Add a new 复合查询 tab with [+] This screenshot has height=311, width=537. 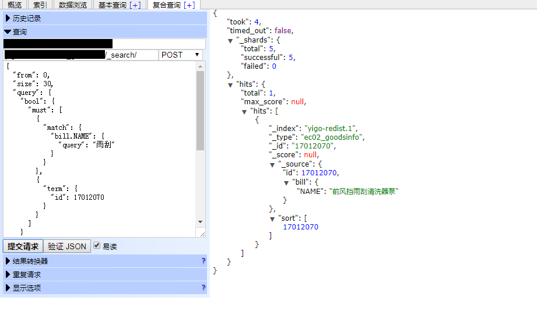pyautogui.click(x=189, y=5)
